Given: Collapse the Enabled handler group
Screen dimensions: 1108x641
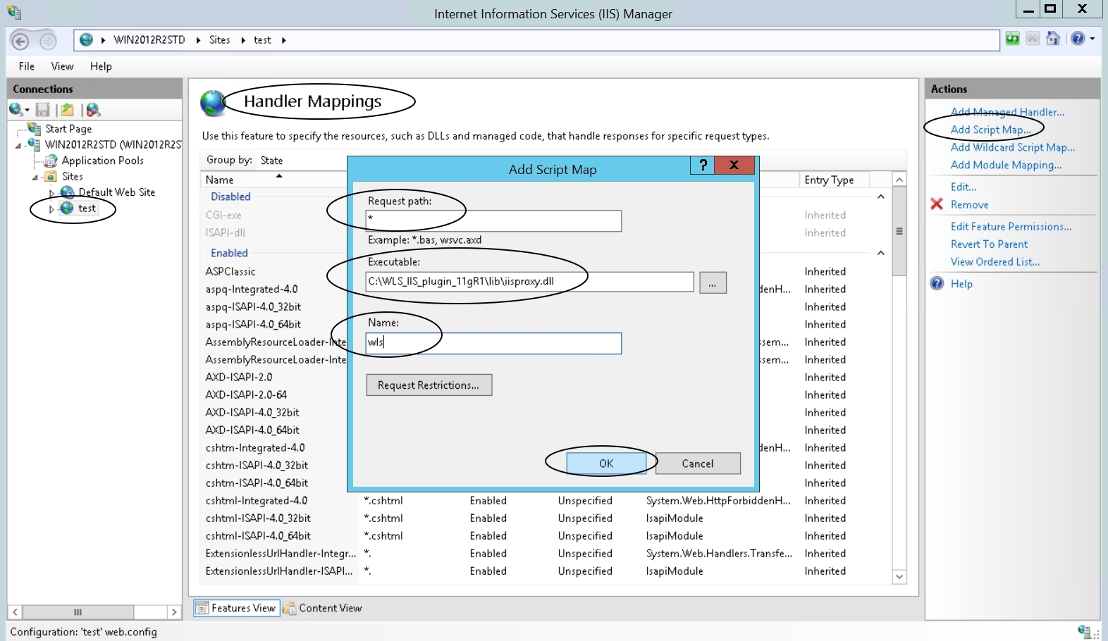Looking at the screenshot, I should (880, 254).
